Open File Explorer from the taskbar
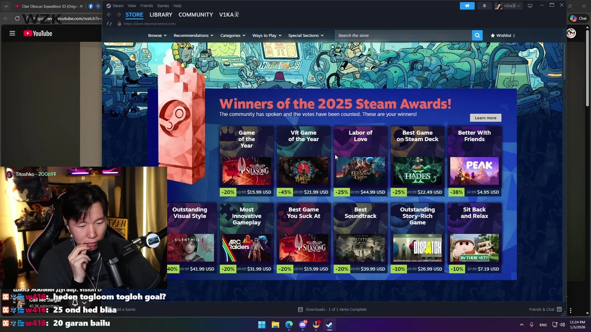 275,325
